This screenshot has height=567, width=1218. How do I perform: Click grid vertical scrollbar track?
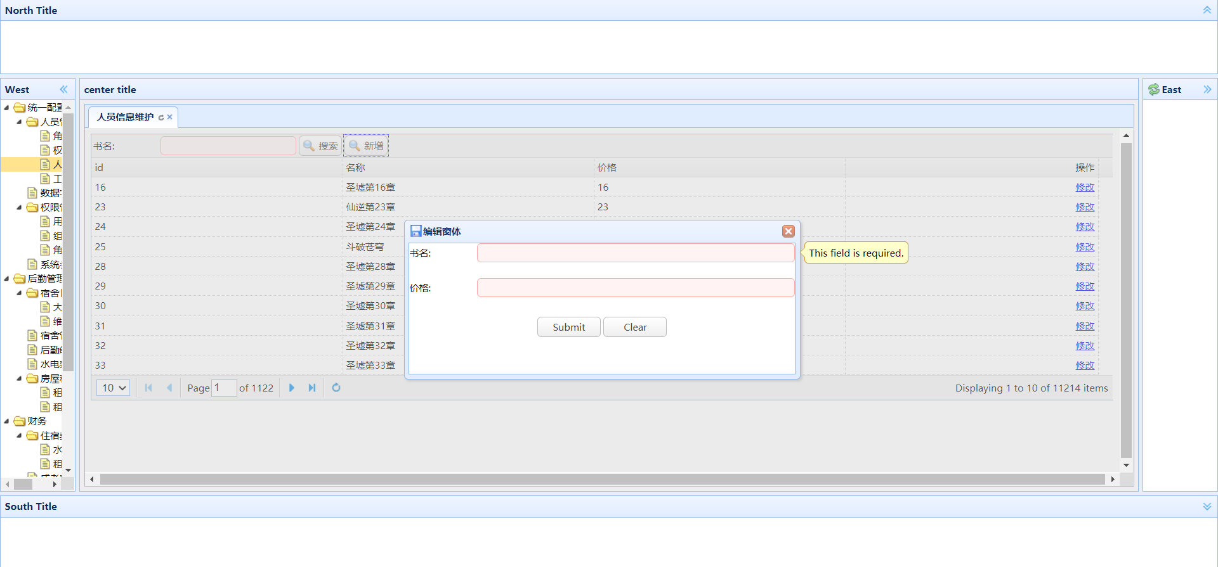tap(1126, 300)
